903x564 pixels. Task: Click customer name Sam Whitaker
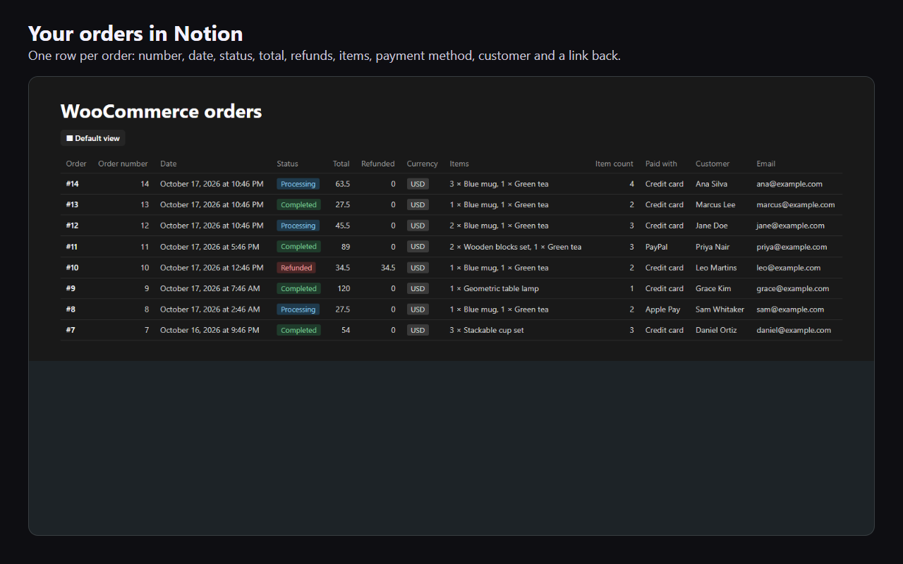coord(720,309)
